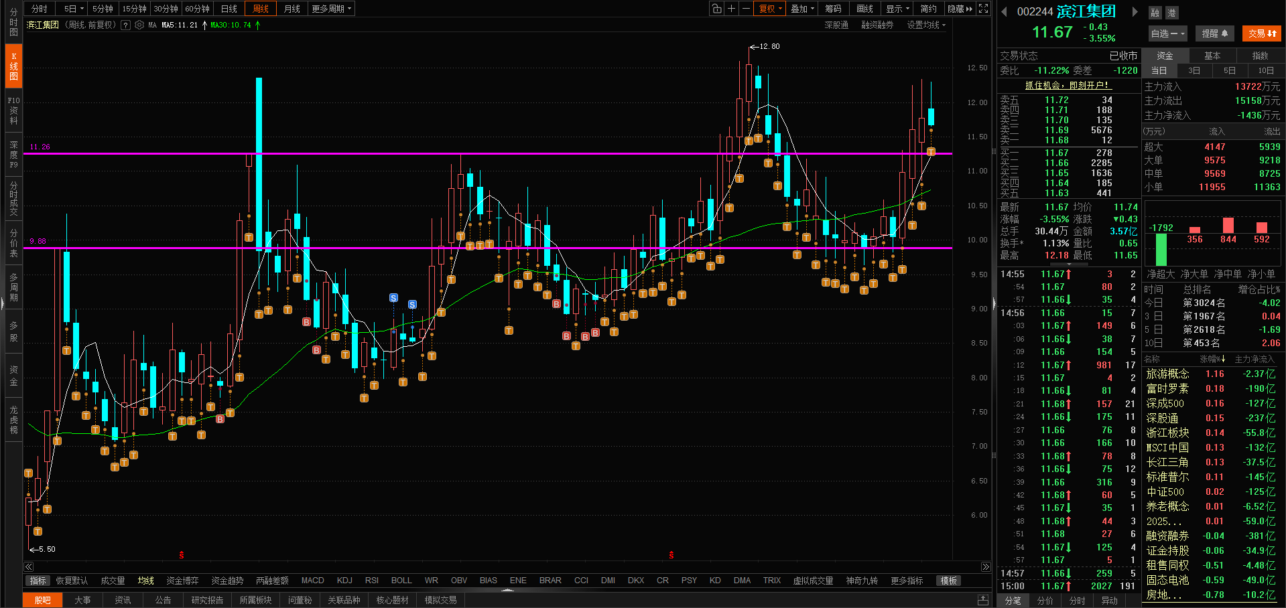The height and width of the screenshot is (608, 1286).
Task: Go to previous stock with left arrow
Action: [x=1004, y=11]
